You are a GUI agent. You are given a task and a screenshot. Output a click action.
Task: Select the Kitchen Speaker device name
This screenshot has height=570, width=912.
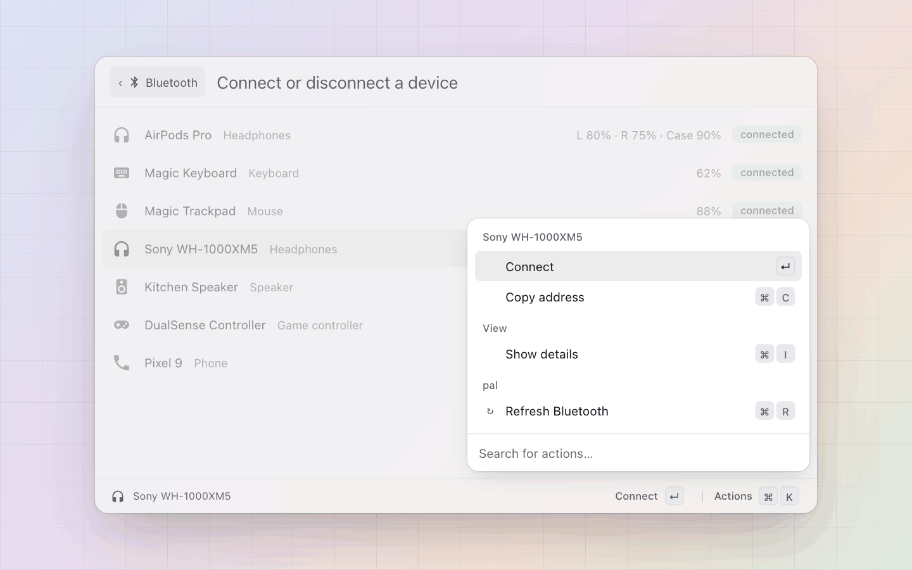(191, 287)
